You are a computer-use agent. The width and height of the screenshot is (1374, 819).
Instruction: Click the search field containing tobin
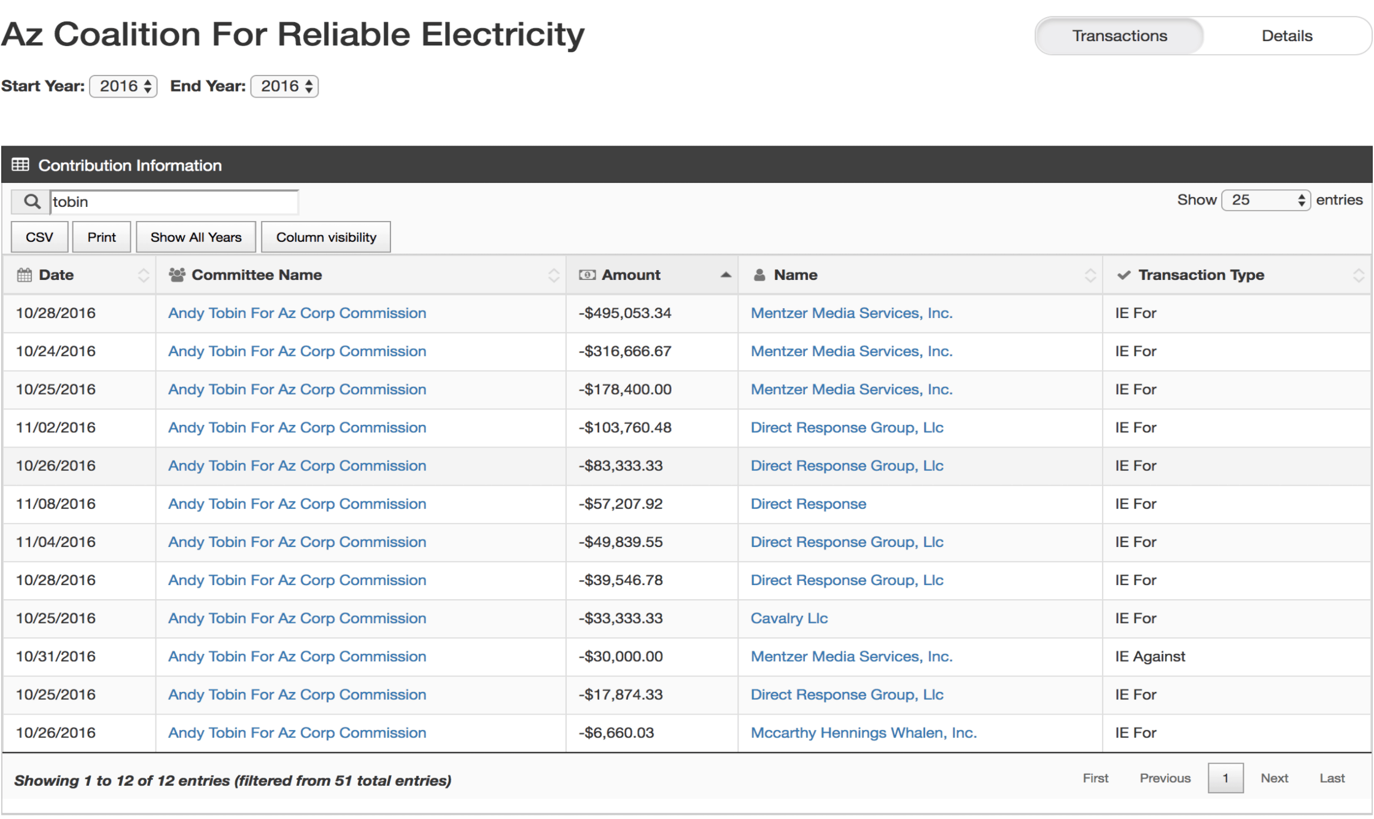[x=174, y=201]
